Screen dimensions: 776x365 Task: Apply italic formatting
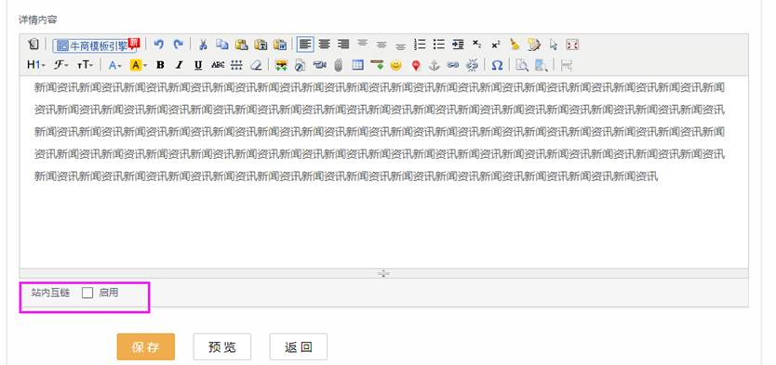(x=180, y=65)
